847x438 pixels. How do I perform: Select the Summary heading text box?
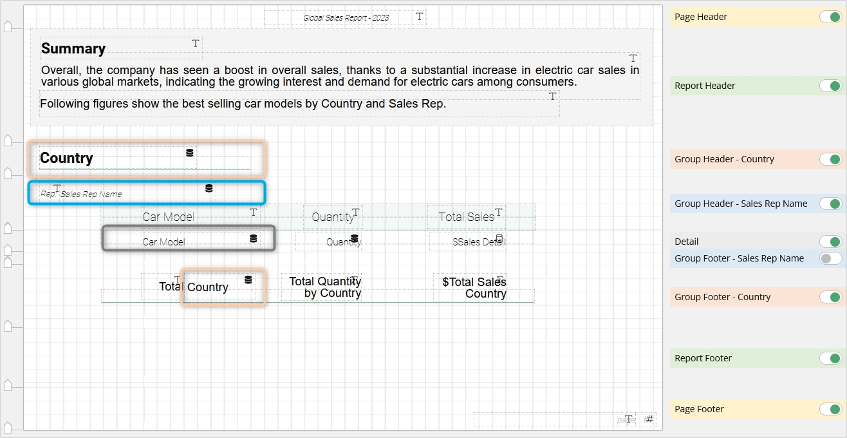(x=121, y=48)
